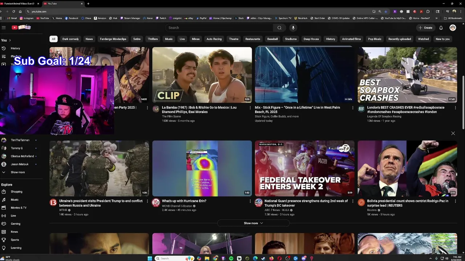This screenshot has width=465, height=261.
Task: Click the page vertical scrollbar
Action: tap(463, 101)
